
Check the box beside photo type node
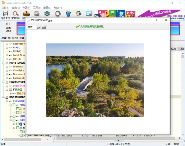[x=18, y=128]
